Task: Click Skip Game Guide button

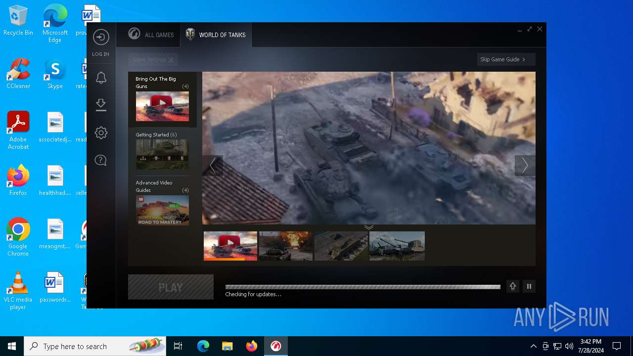Action: coord(506,59)
